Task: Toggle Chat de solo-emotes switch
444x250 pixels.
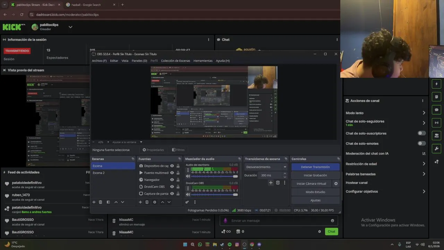Action: pos(422,143)
